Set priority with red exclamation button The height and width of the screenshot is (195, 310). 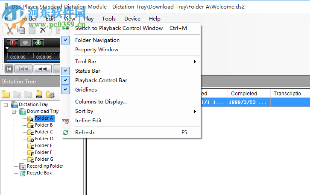click(13, 43)
